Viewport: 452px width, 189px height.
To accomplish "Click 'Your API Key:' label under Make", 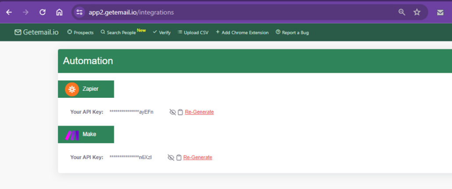I will (x=87, y=157).
